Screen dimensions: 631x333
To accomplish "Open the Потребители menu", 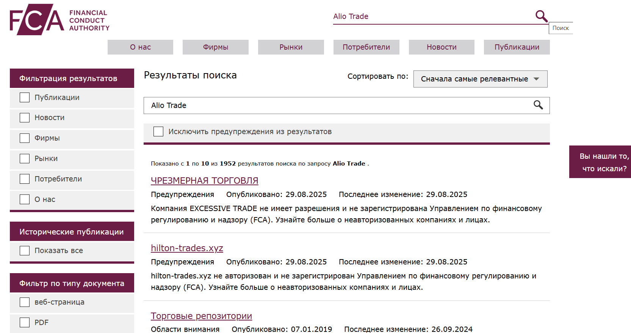I will pos(366,47).
